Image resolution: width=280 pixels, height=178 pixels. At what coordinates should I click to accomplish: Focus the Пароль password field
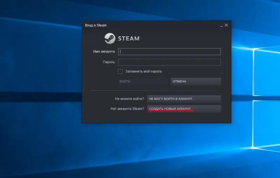click(169, 62)
